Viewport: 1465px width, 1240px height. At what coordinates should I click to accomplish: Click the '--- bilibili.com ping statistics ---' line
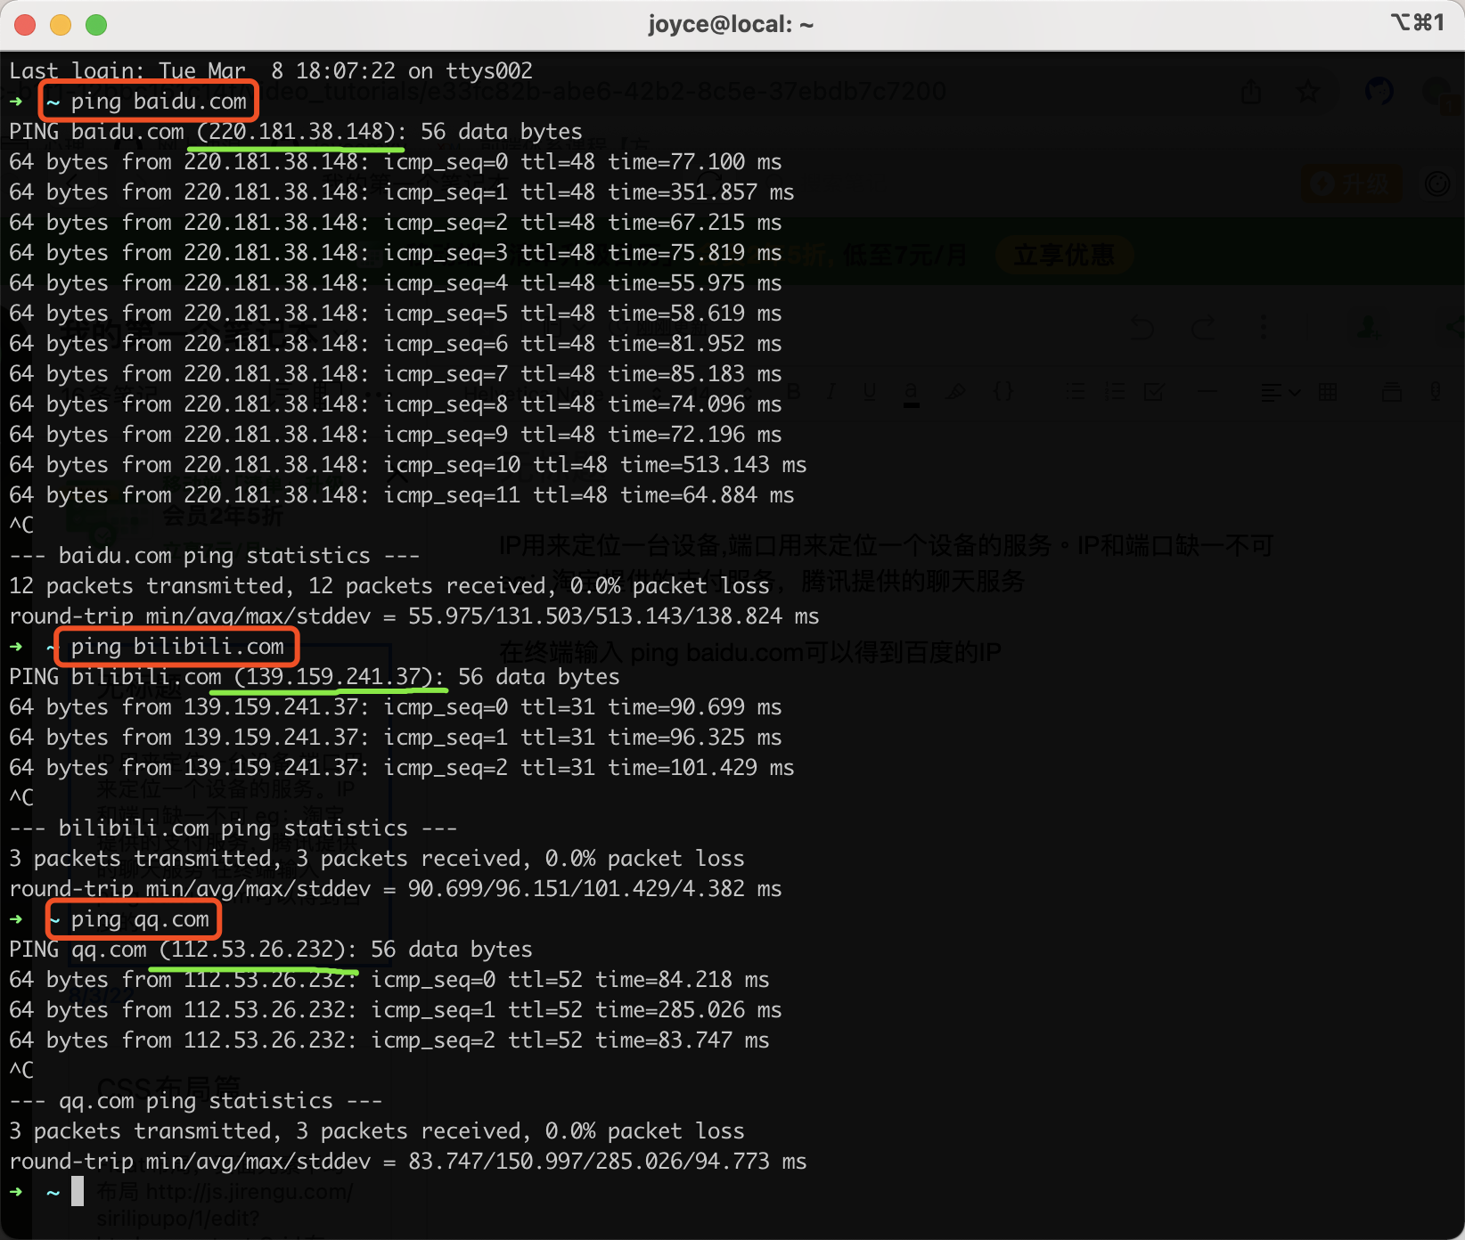tap(233, 828)
